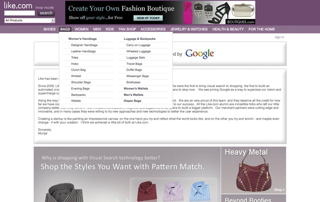This screenshot has width=320, height=202.
Task: Select Diaper Bags heading
Action: [132, 100]
